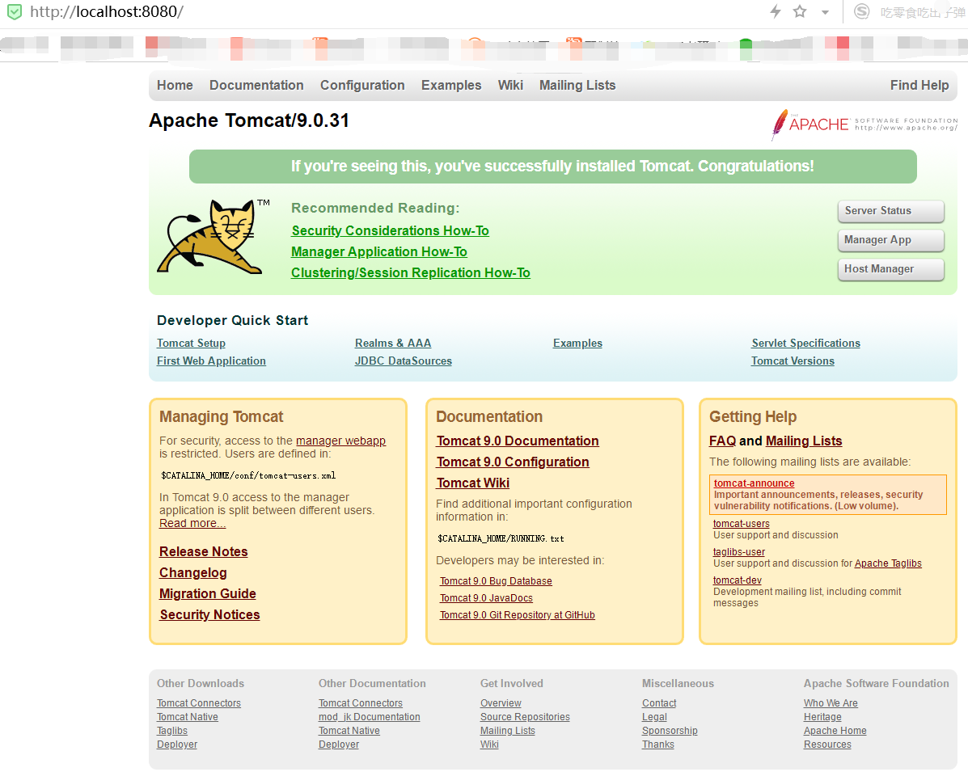This screenshot has width=968, height=772.
Task: Open Clustering/Session Replication How-To link
Action: (411, 272)
